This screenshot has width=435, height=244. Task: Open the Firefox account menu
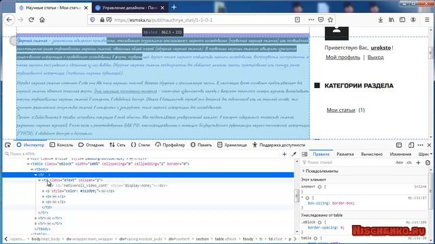413,20
